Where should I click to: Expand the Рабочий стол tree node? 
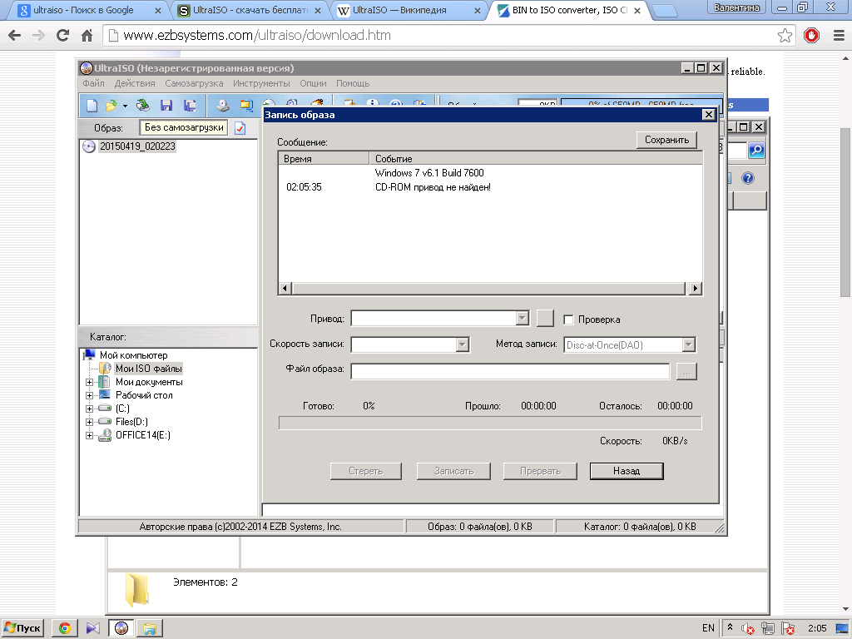coord(89,395)
